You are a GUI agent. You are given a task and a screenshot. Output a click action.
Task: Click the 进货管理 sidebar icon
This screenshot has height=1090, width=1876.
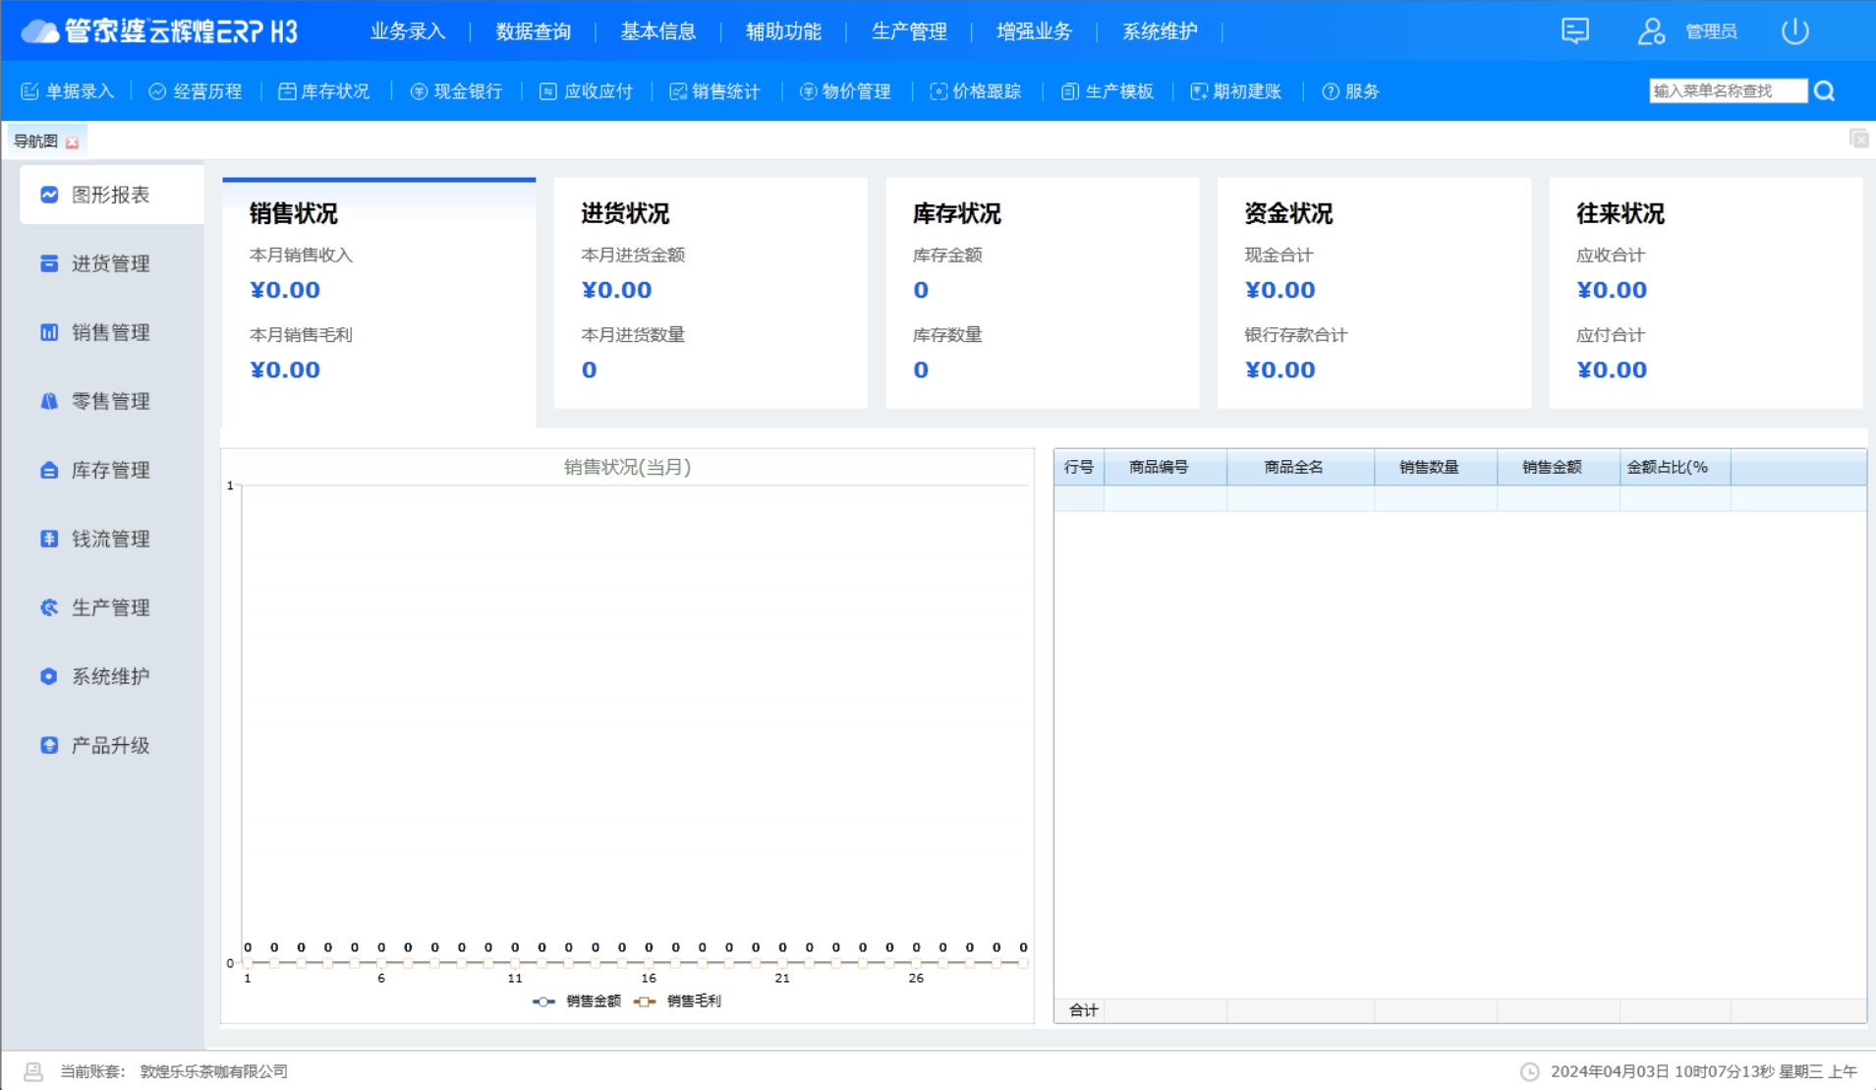49,263
